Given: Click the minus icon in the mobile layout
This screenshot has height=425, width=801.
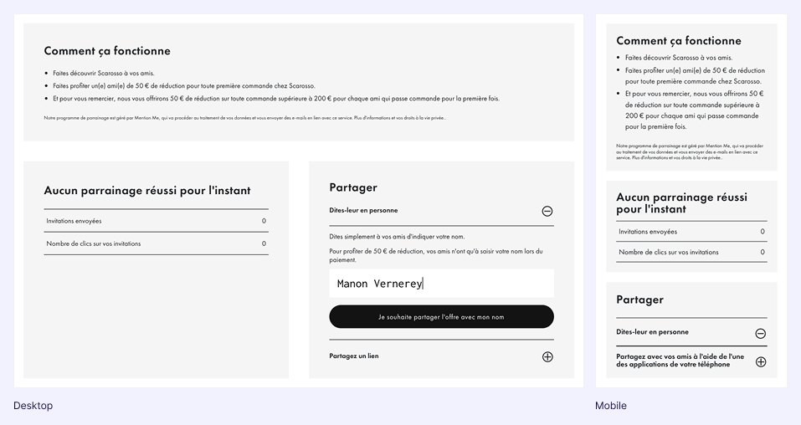Looking at the screenshot, I should (761, 333).
